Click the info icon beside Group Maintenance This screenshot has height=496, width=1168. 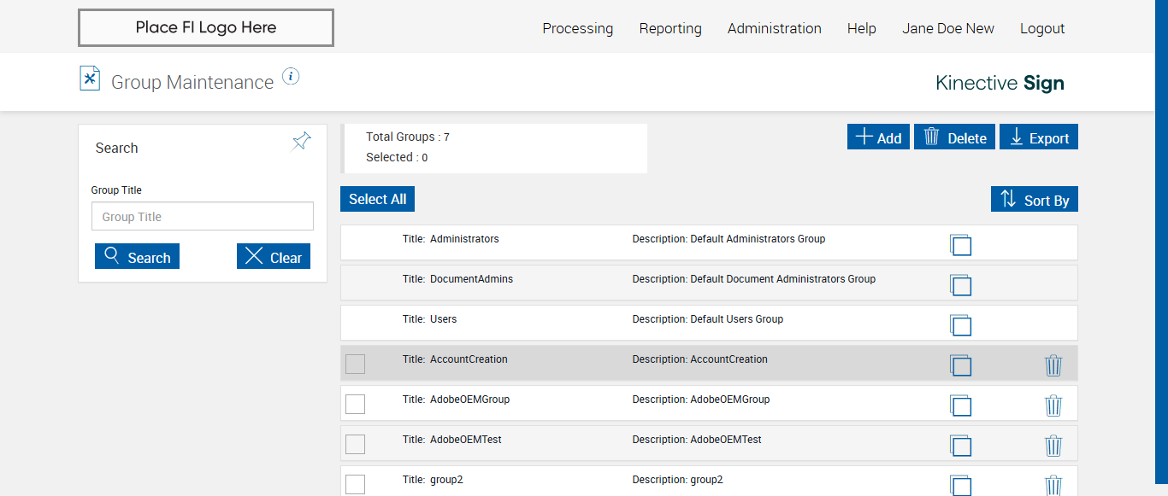tap(291, 77)
